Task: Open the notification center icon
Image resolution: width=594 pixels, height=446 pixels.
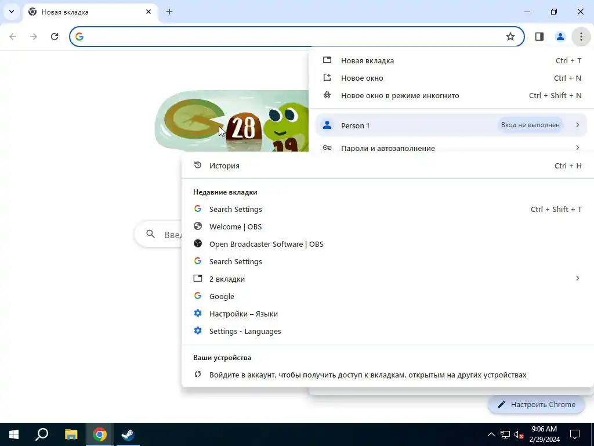Action: 575,434
